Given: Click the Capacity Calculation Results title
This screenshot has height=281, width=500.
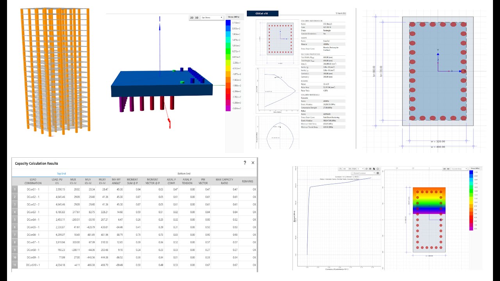Looking at the screenshot, I should (36, 163).
